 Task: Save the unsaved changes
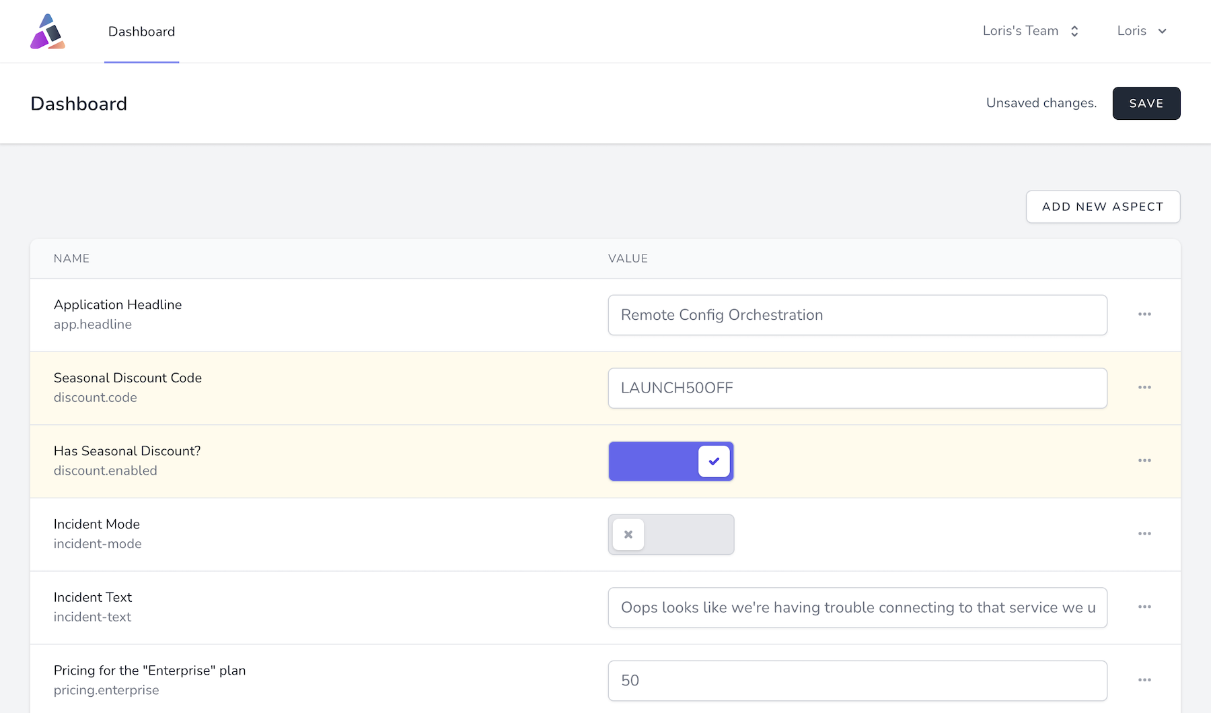1146,103
